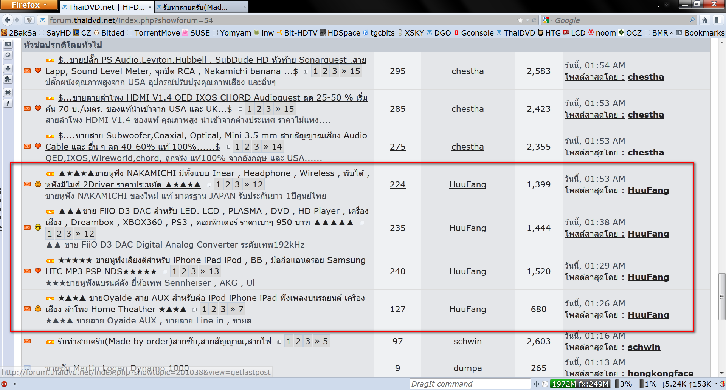Open the Bitded bookmark
This screenshot has width=726, height=390.
[109, 33]
